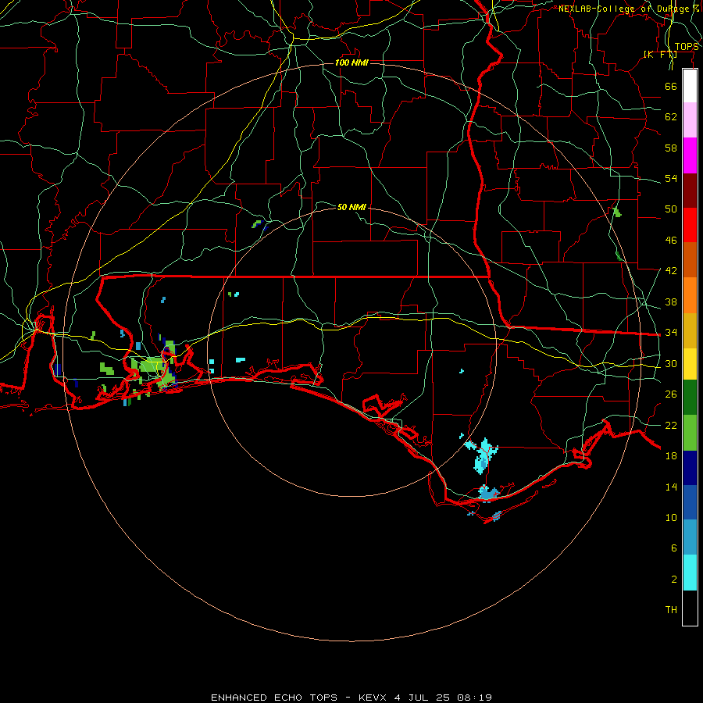Image resolution: width=703 pixels, height=703 pixels.
Task: Click legend value "30"
Action: pyautogui.click(x=671, y=363)
